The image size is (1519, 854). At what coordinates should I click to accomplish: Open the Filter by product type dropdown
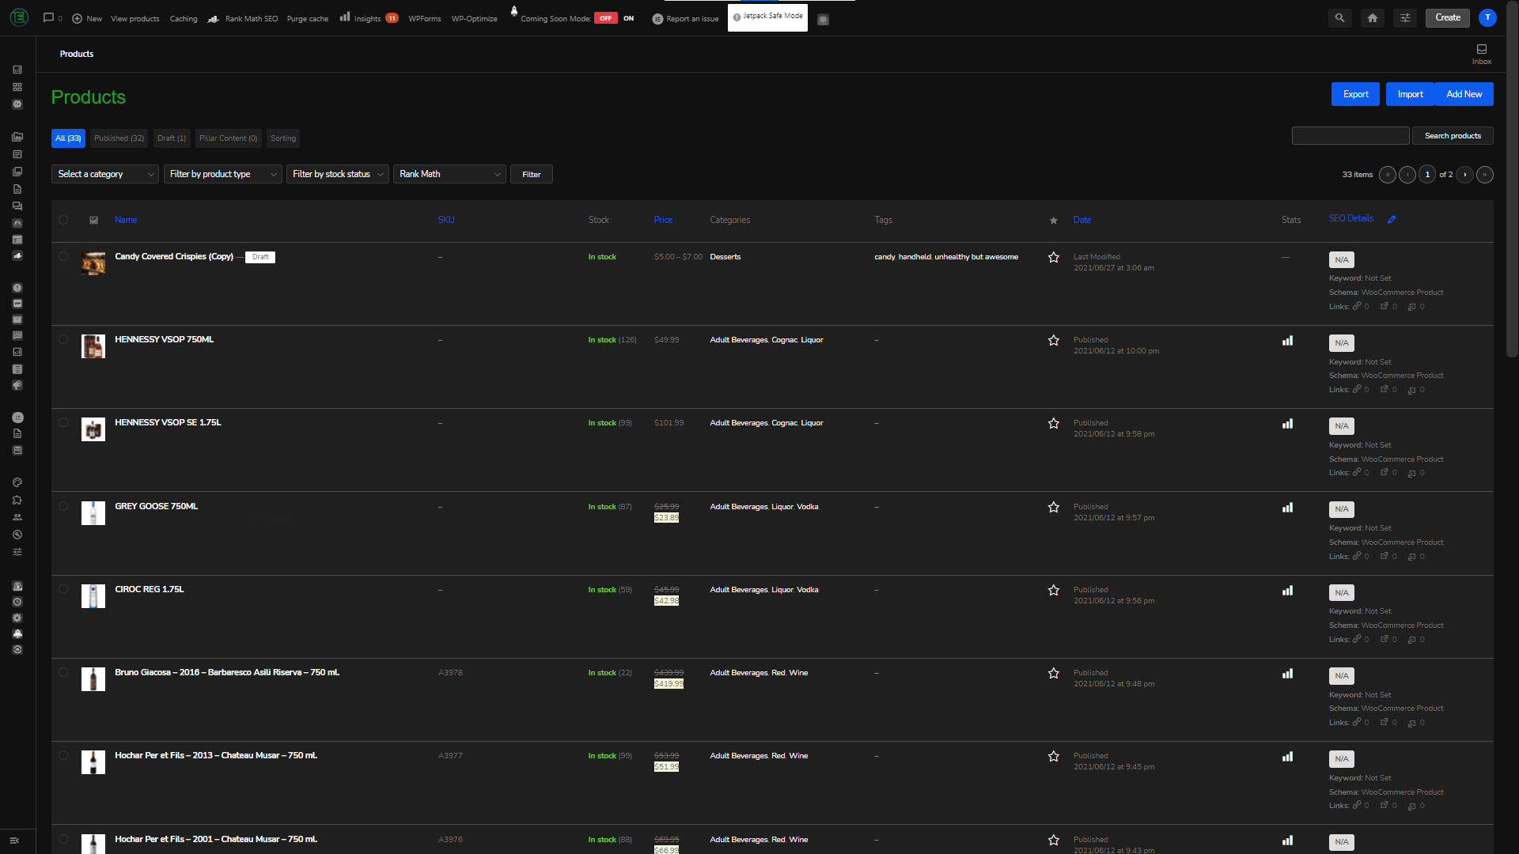222,174
